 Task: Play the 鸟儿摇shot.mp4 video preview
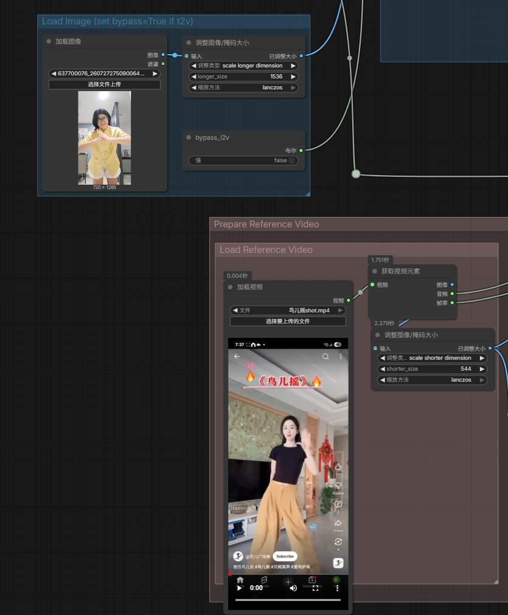[239, 588]
